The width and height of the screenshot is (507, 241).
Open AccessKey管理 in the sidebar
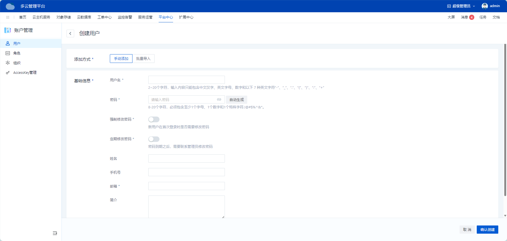click(25, 73)
